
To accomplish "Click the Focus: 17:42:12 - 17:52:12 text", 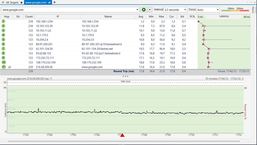I will click(233, 71).
